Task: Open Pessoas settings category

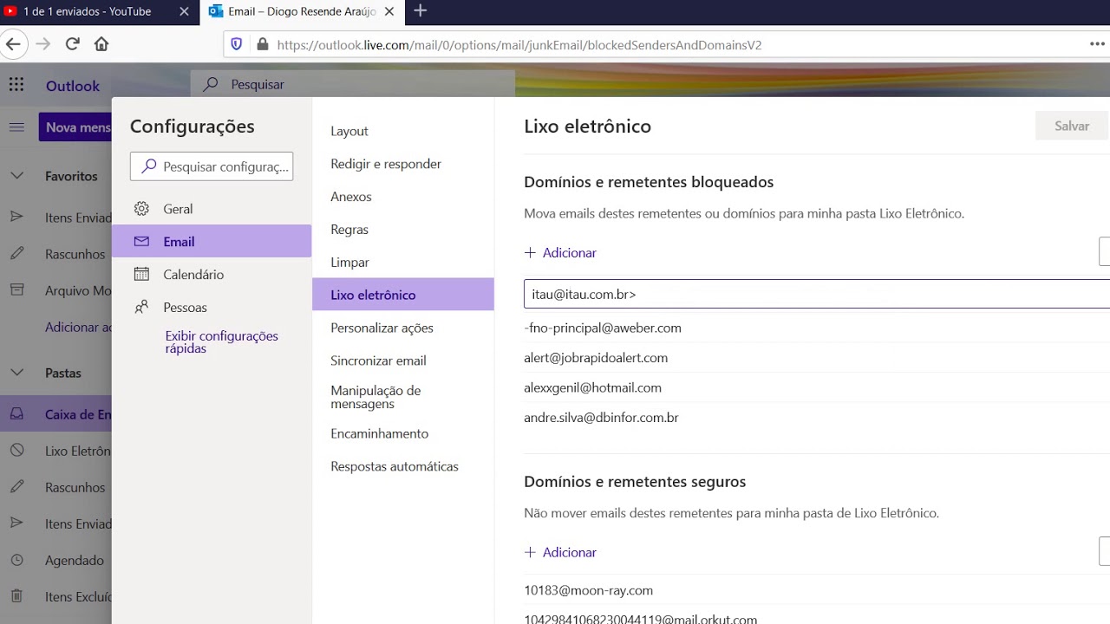Action: 212,308
